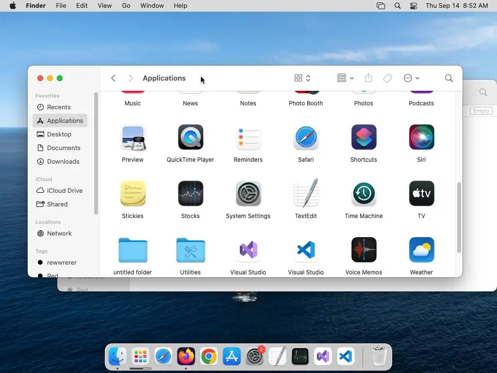
Task: Switch icon view mode selector
Action: click(x=302, y=78)
